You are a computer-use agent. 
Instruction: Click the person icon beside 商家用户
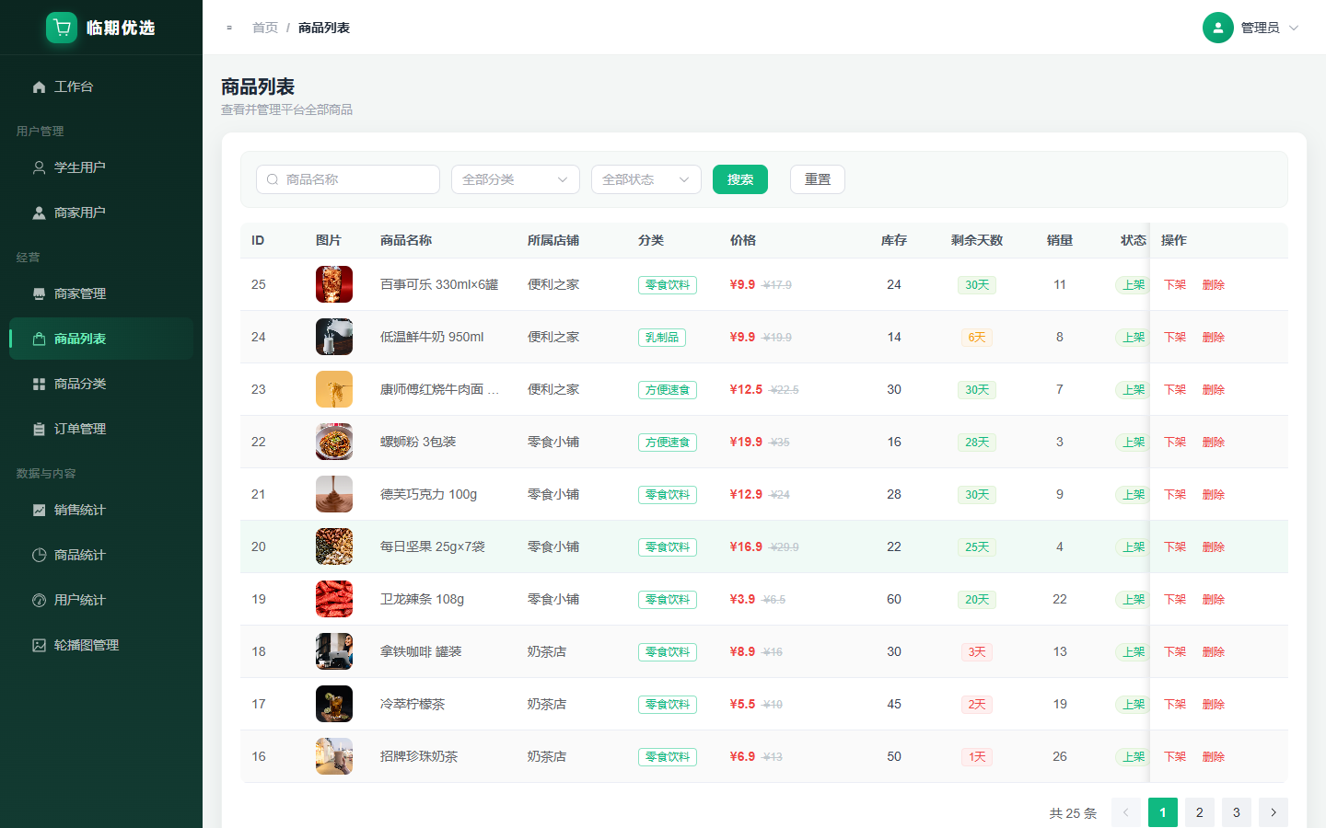39,213
